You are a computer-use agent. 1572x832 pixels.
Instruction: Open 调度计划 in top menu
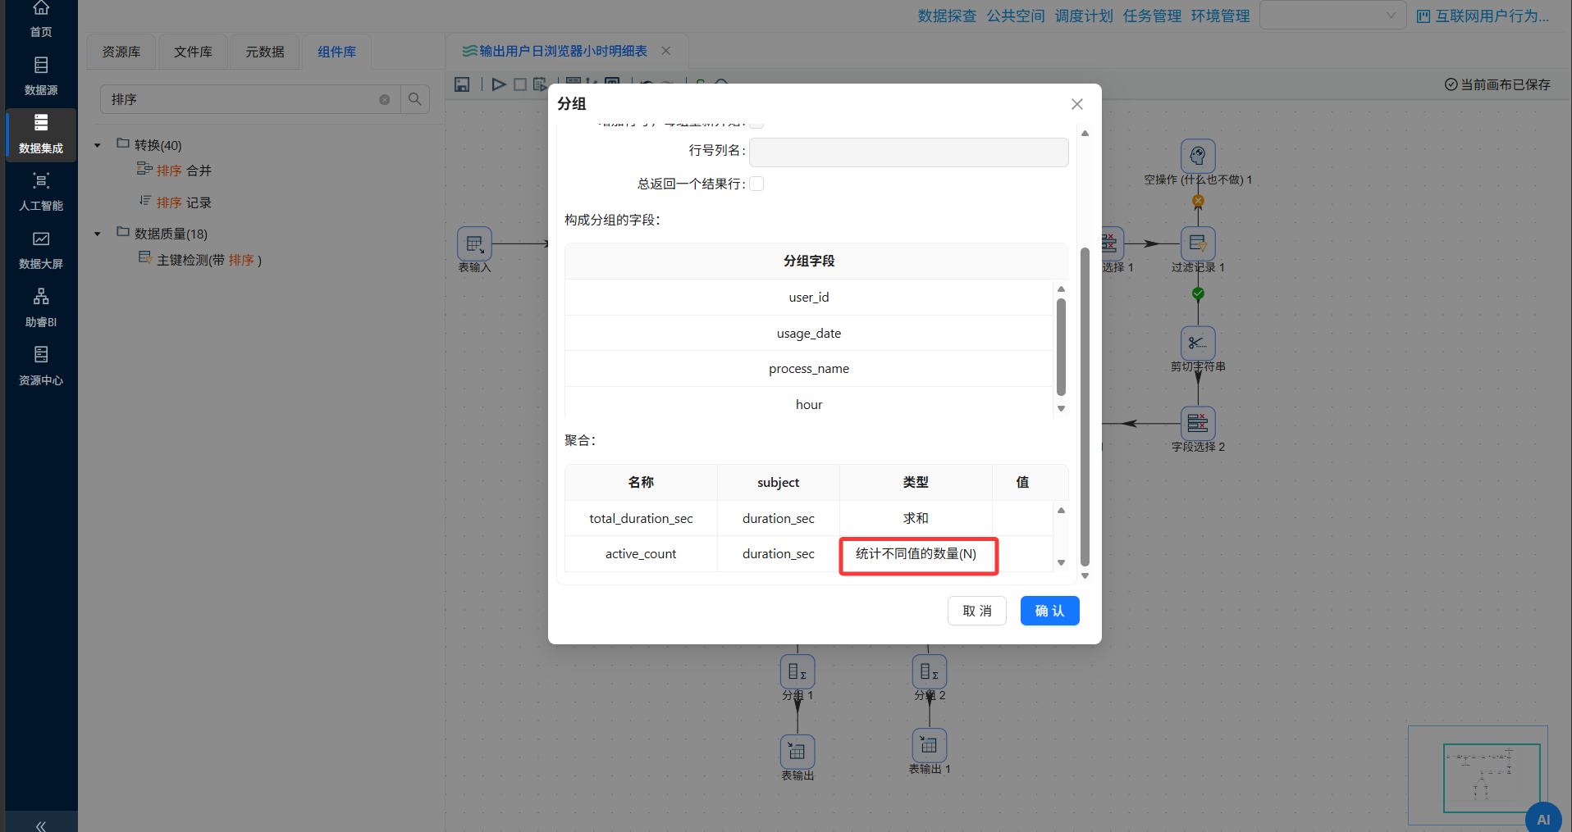(x=1084, y=16)
